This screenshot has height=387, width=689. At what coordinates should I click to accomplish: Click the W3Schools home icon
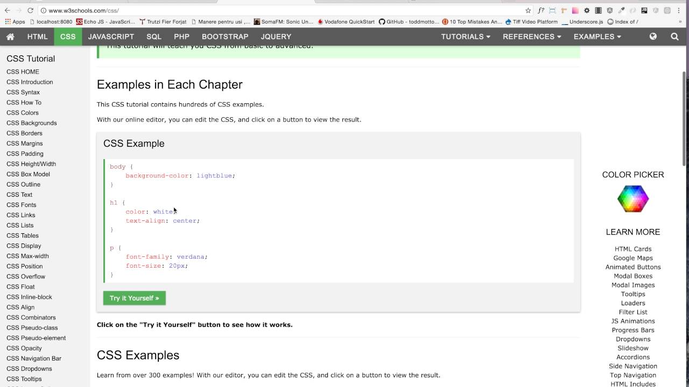point(10,37)
